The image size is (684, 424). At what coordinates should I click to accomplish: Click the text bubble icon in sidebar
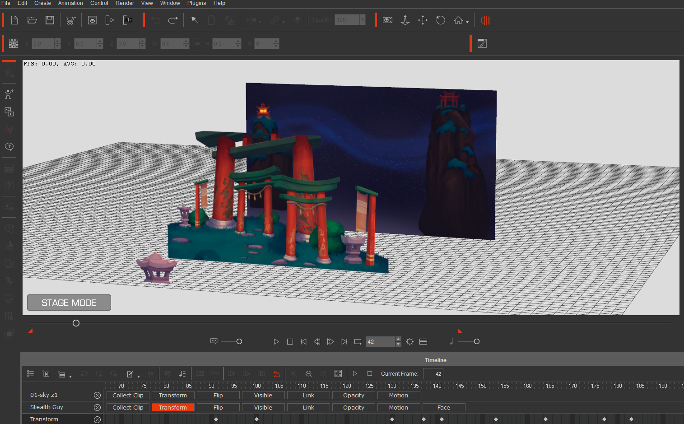tap(9, 147)
